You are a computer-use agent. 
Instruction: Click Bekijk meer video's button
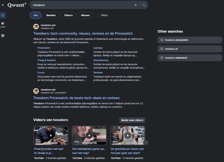132,120
